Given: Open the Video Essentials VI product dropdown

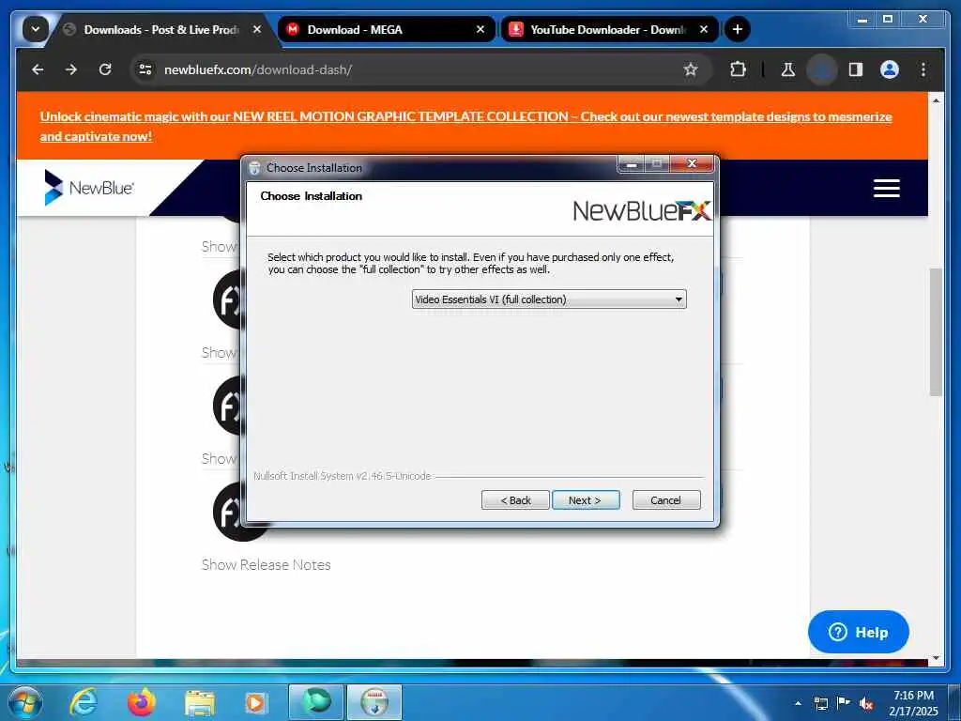Looking at the screenshot, I should pyautogui.click(x=549, y=299).
